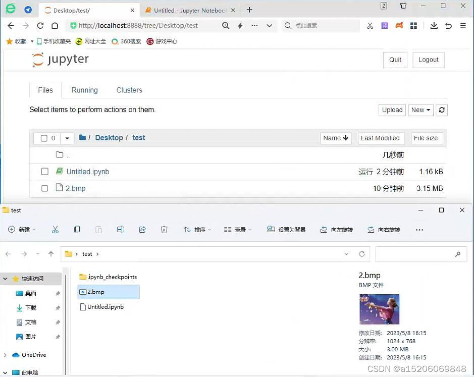This screenshot has width=474, height=377.
Task: Go back in the browser
Action: pyautogui.click(x=11, y=26)
